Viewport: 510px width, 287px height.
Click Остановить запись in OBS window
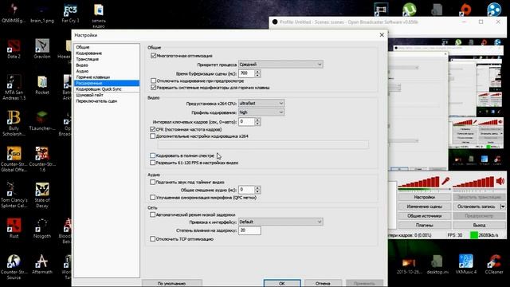pyautogui.click(x=476, y=206)
